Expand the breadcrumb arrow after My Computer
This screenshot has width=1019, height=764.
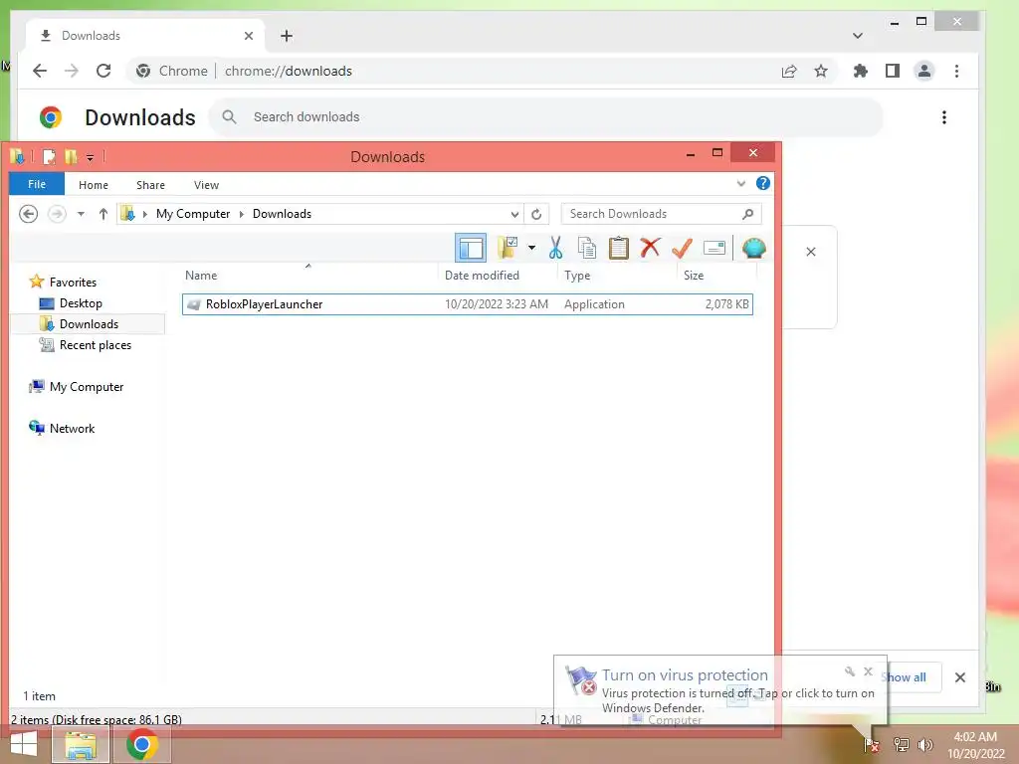pyautogui.click(x=241, y=214)
